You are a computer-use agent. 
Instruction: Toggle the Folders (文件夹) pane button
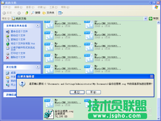tap(48, 13)
